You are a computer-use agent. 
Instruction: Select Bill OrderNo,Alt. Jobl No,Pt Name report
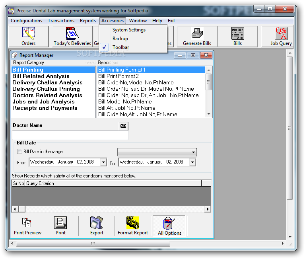point(151,115)
